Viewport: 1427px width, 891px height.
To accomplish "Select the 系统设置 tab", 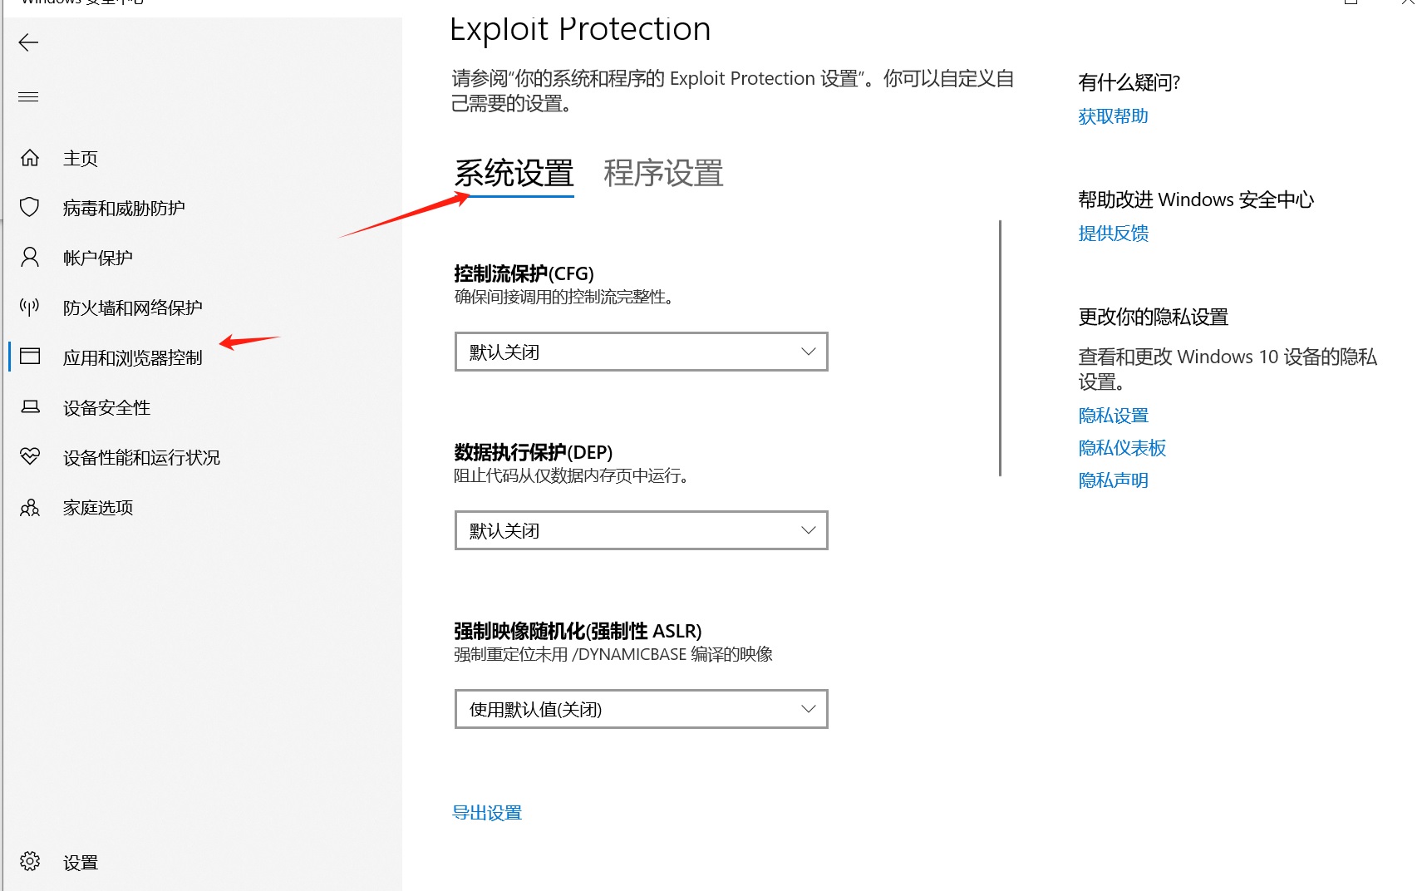I will (x=514, y=174).
